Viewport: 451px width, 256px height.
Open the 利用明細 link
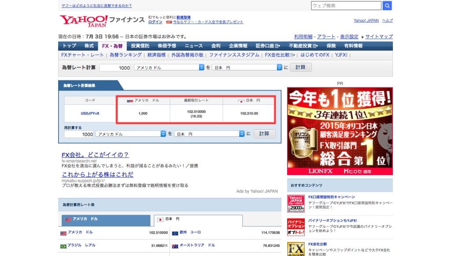303,37
